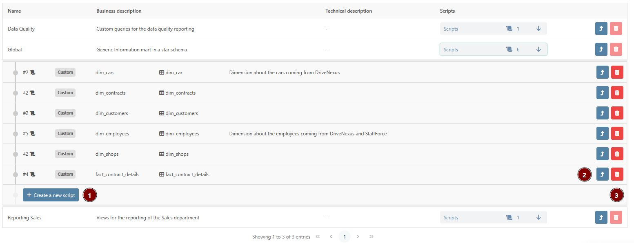This screenshot has height=243, width=634.
Task: Sort by the Name column header
Action: tap(14, 11)
